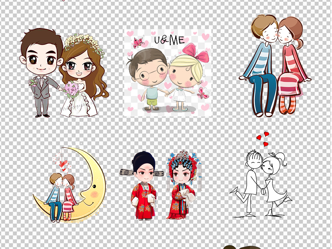Click the U&ME handwritten text

tap(169, 40)
